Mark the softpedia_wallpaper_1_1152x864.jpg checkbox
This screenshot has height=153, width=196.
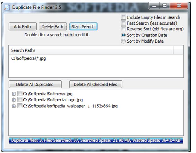(20, 106)
